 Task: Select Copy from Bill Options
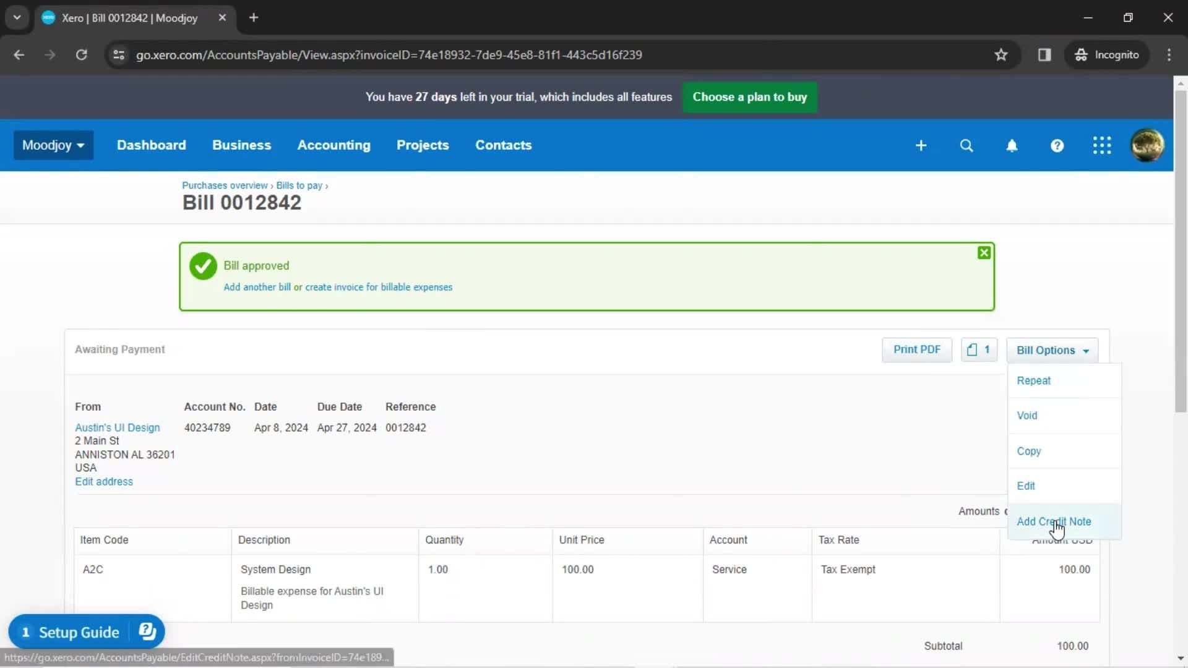1064,451
